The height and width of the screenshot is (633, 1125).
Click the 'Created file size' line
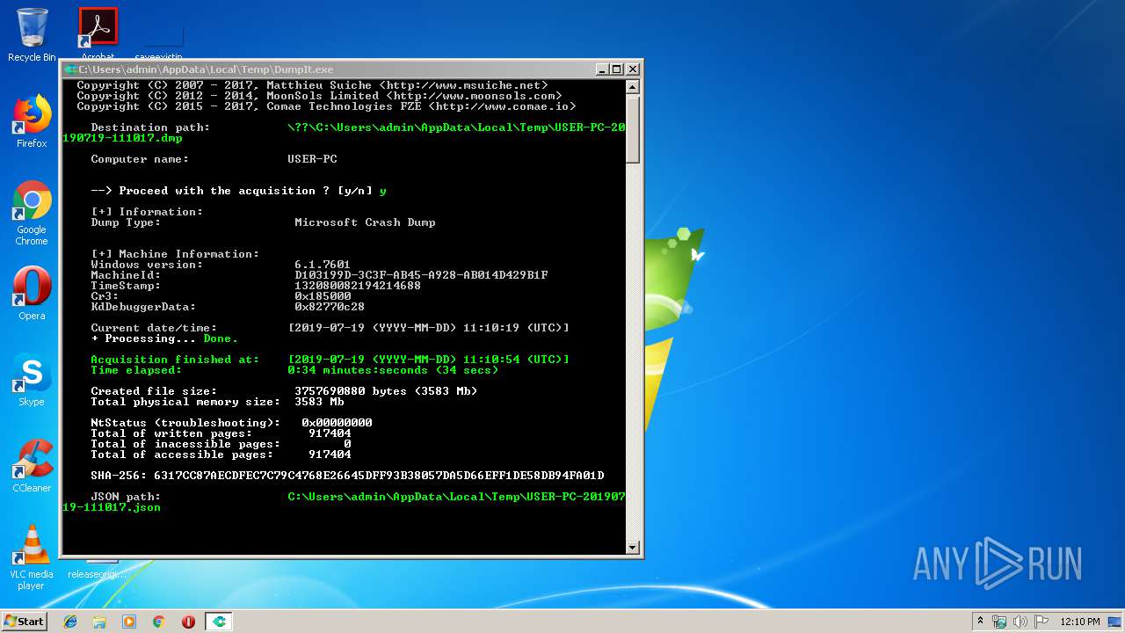pos(284,391)
